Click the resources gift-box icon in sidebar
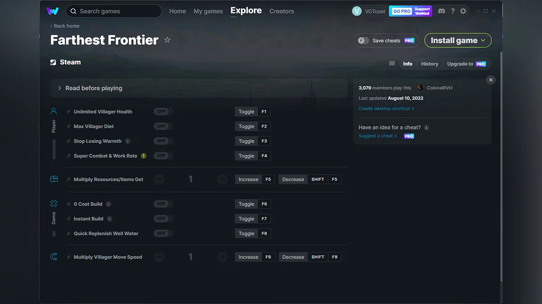The height and width of the screenshot is (304, 542). click(54, 179)
